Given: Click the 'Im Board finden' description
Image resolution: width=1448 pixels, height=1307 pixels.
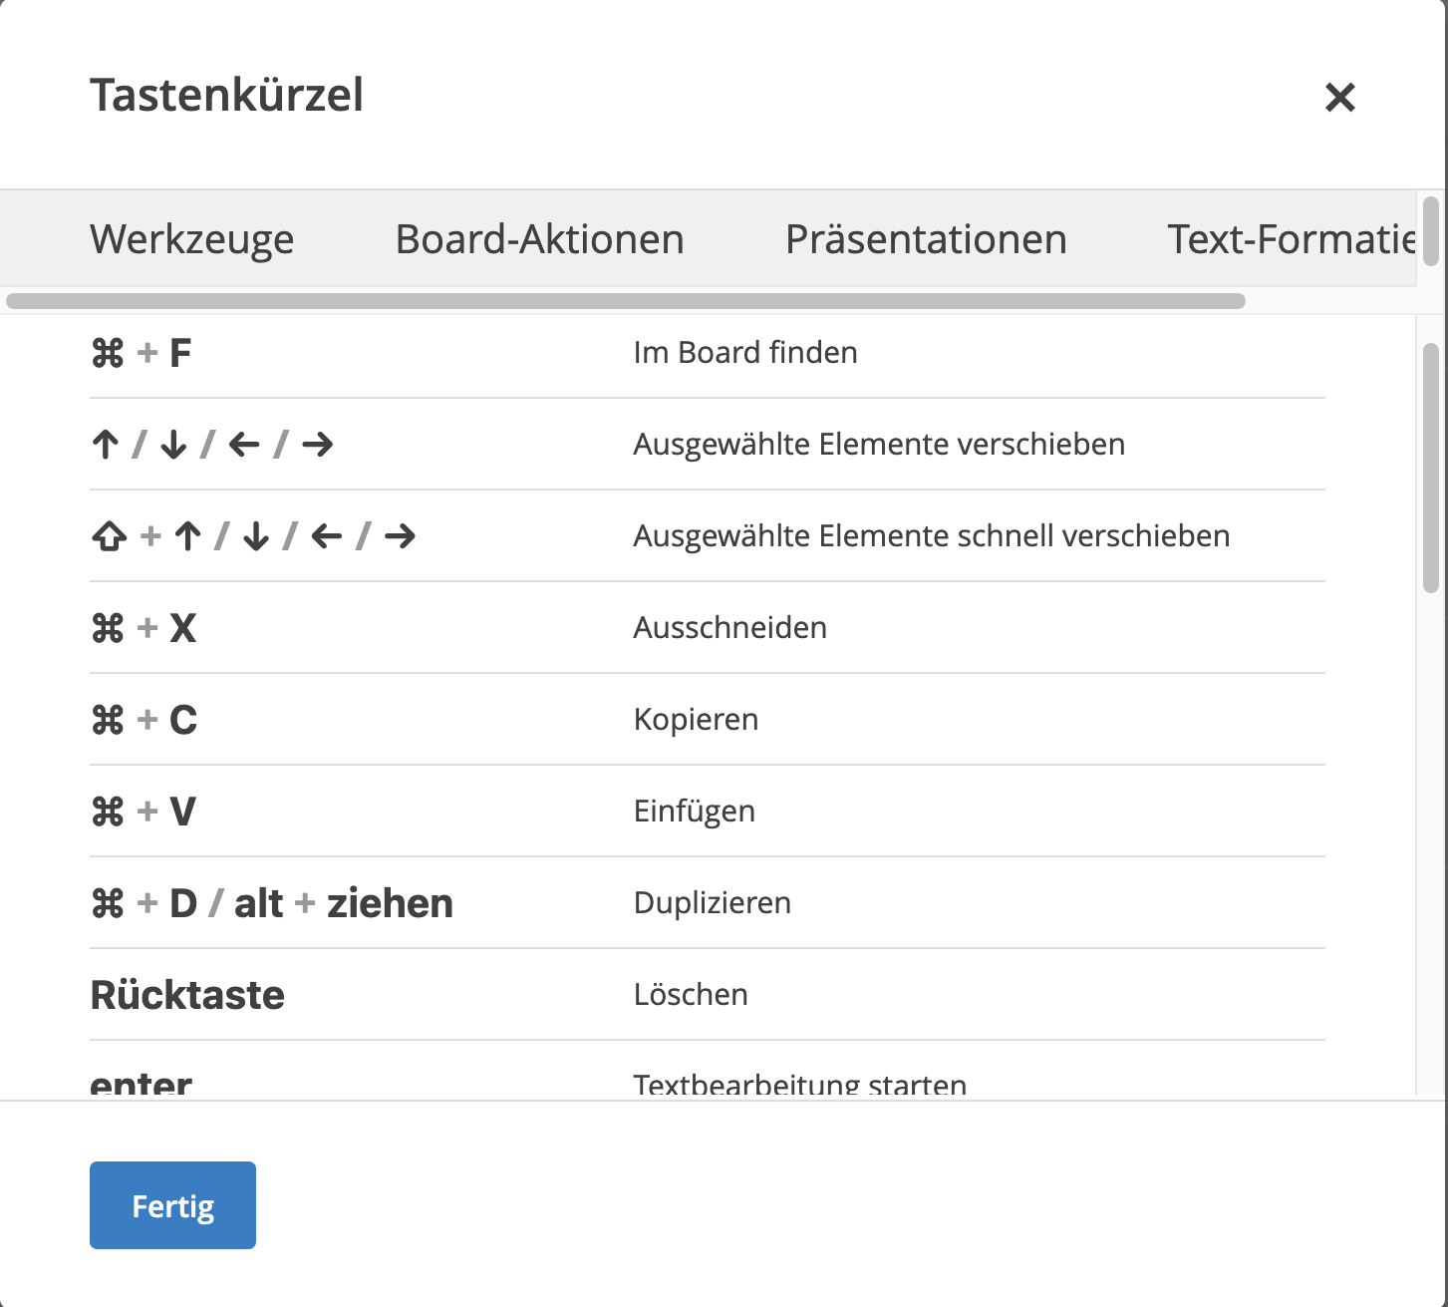Looking at the screenshot, I should [744, 353].
